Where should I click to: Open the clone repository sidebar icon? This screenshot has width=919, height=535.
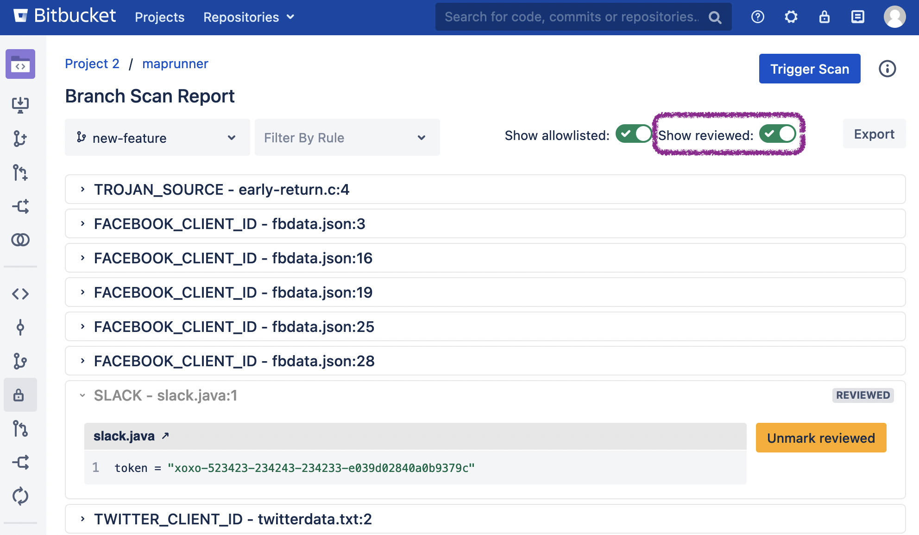(x=20, y=105)
